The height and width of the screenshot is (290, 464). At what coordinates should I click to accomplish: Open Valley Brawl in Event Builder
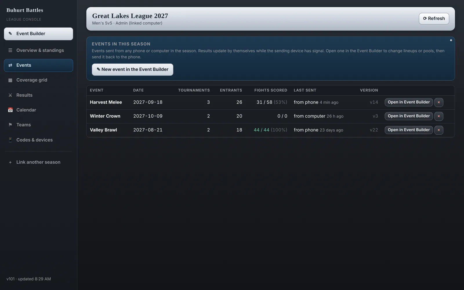tap(409, 130)
